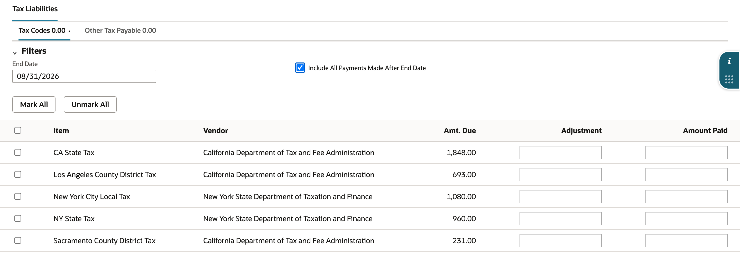Click the NY State Tax vendor name
Viewport: 740px width, 256px height.
(x=288, y=219)
